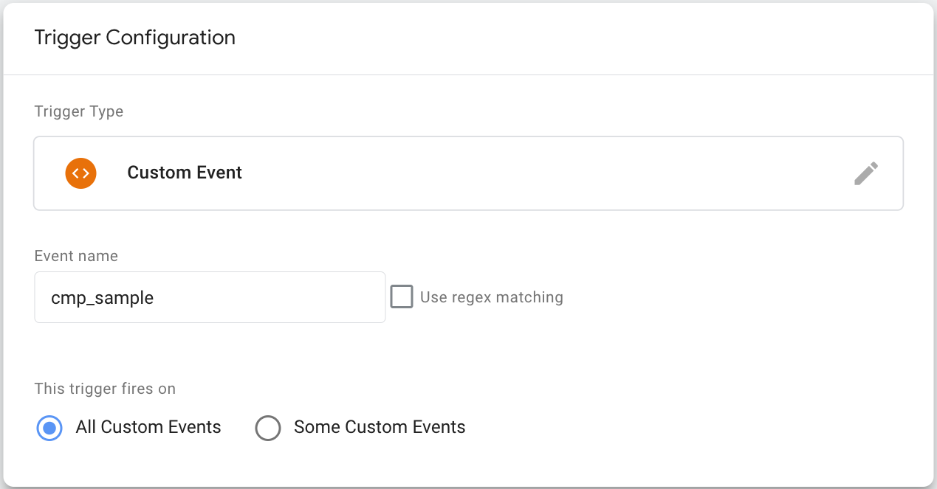Click the cmp_sample text in the event field
This screenshot has width=937, height=489.
[x=103, y=299]
